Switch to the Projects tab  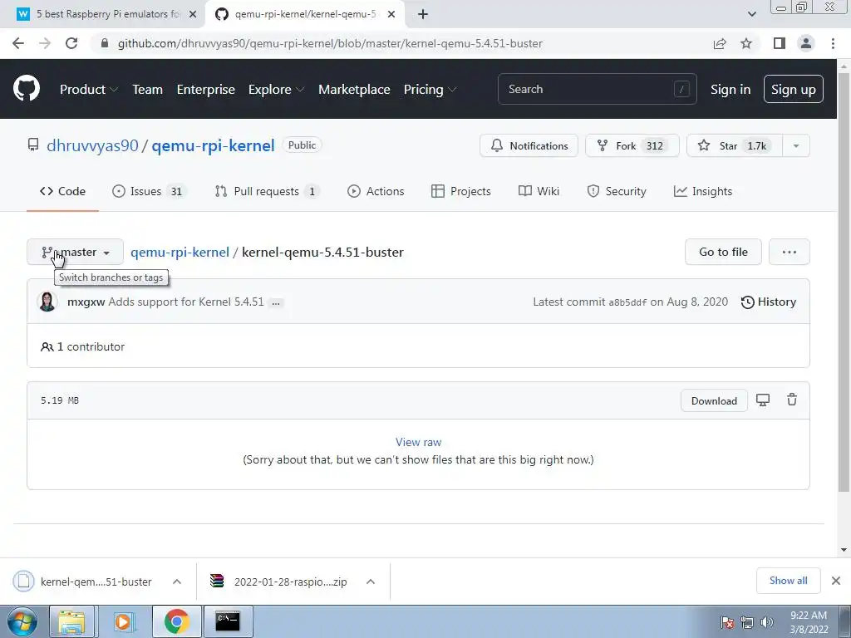pyautogui.click(x=460, y=191)
